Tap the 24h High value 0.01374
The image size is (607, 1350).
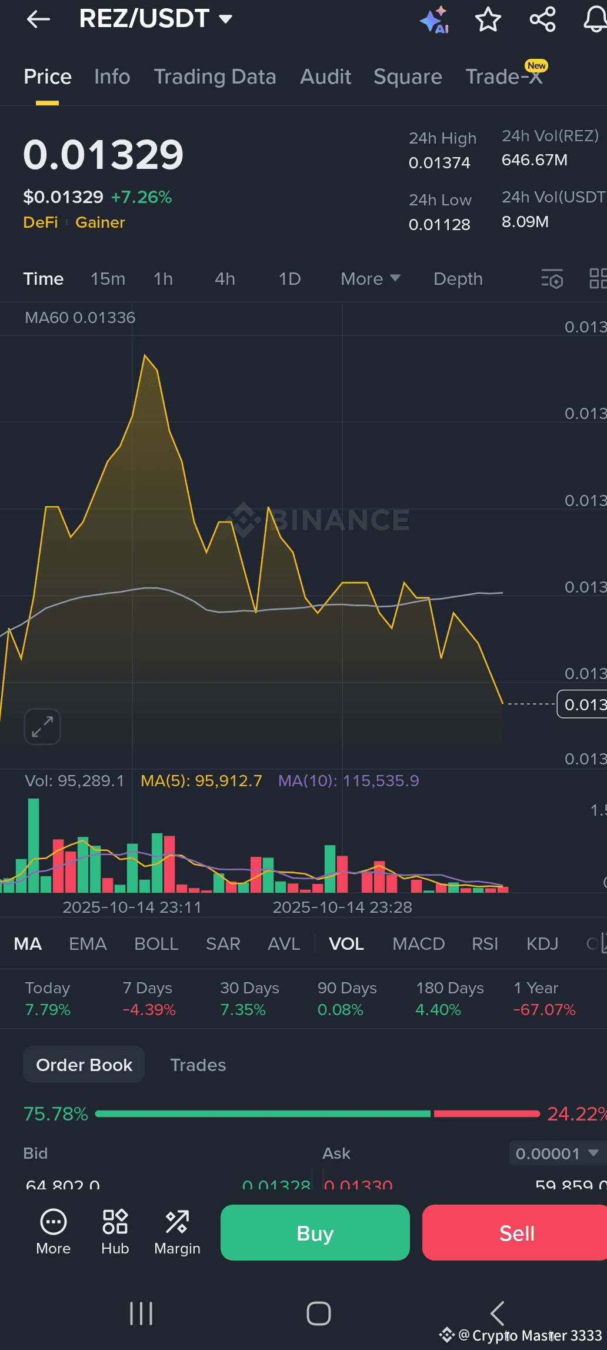pyautogui.click(x=439, y=163)
